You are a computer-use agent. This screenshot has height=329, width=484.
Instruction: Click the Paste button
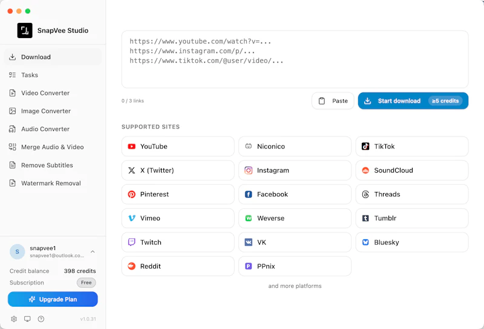(x=333, y=101)
